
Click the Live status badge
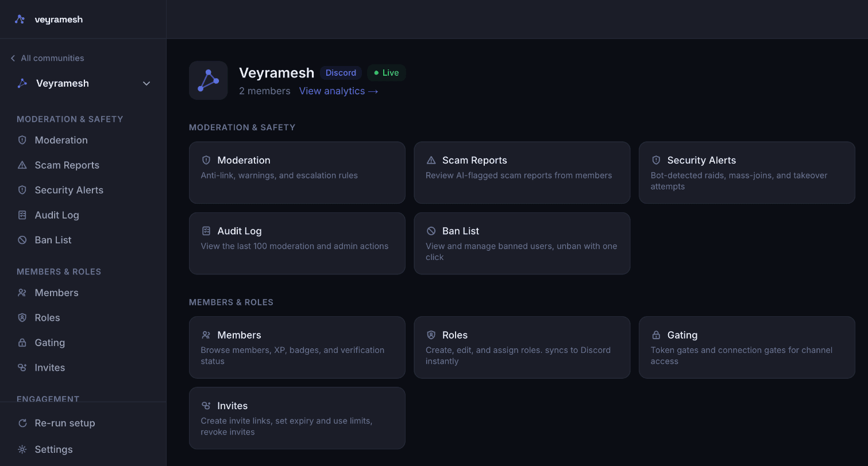tap(386, 73)
